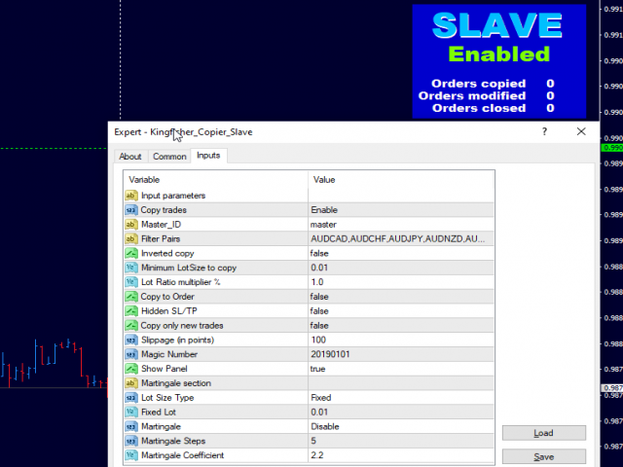This screenshot has width=623, height=467.
Task: Click the icon beside Martingale Coefficient
Action: (x=131, y=455)
